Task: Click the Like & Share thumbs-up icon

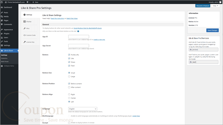Action: 2,51
